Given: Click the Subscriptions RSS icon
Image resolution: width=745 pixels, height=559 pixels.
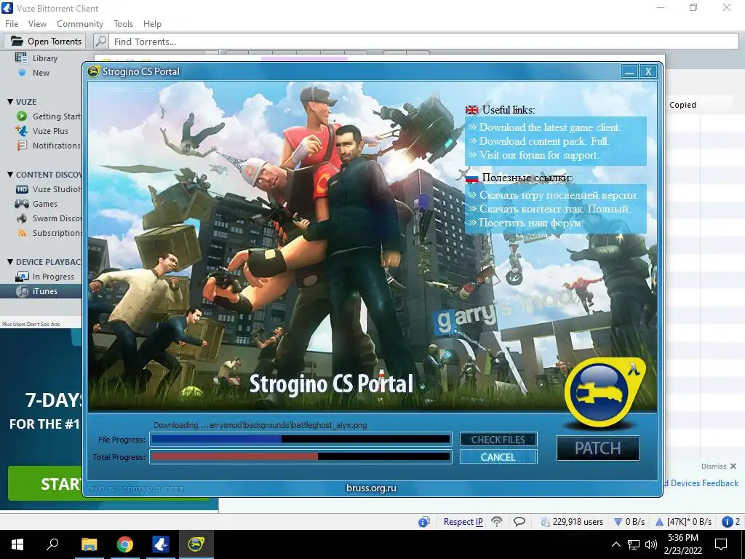Looking at the screenshot, I should pyautogui.click(x=22, y=233).
